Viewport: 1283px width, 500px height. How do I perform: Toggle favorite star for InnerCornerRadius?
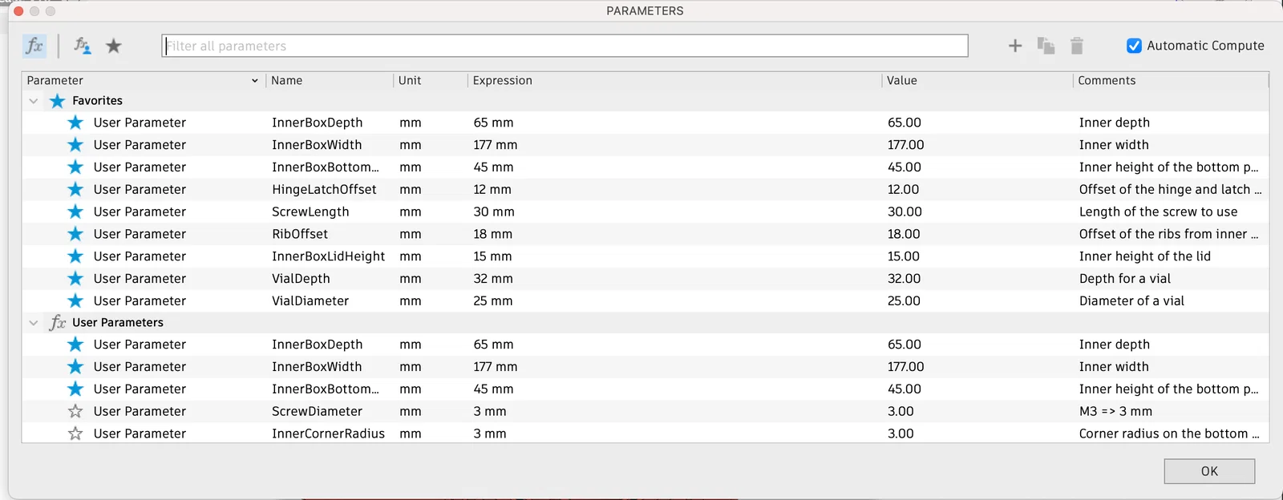pos(75,433)
